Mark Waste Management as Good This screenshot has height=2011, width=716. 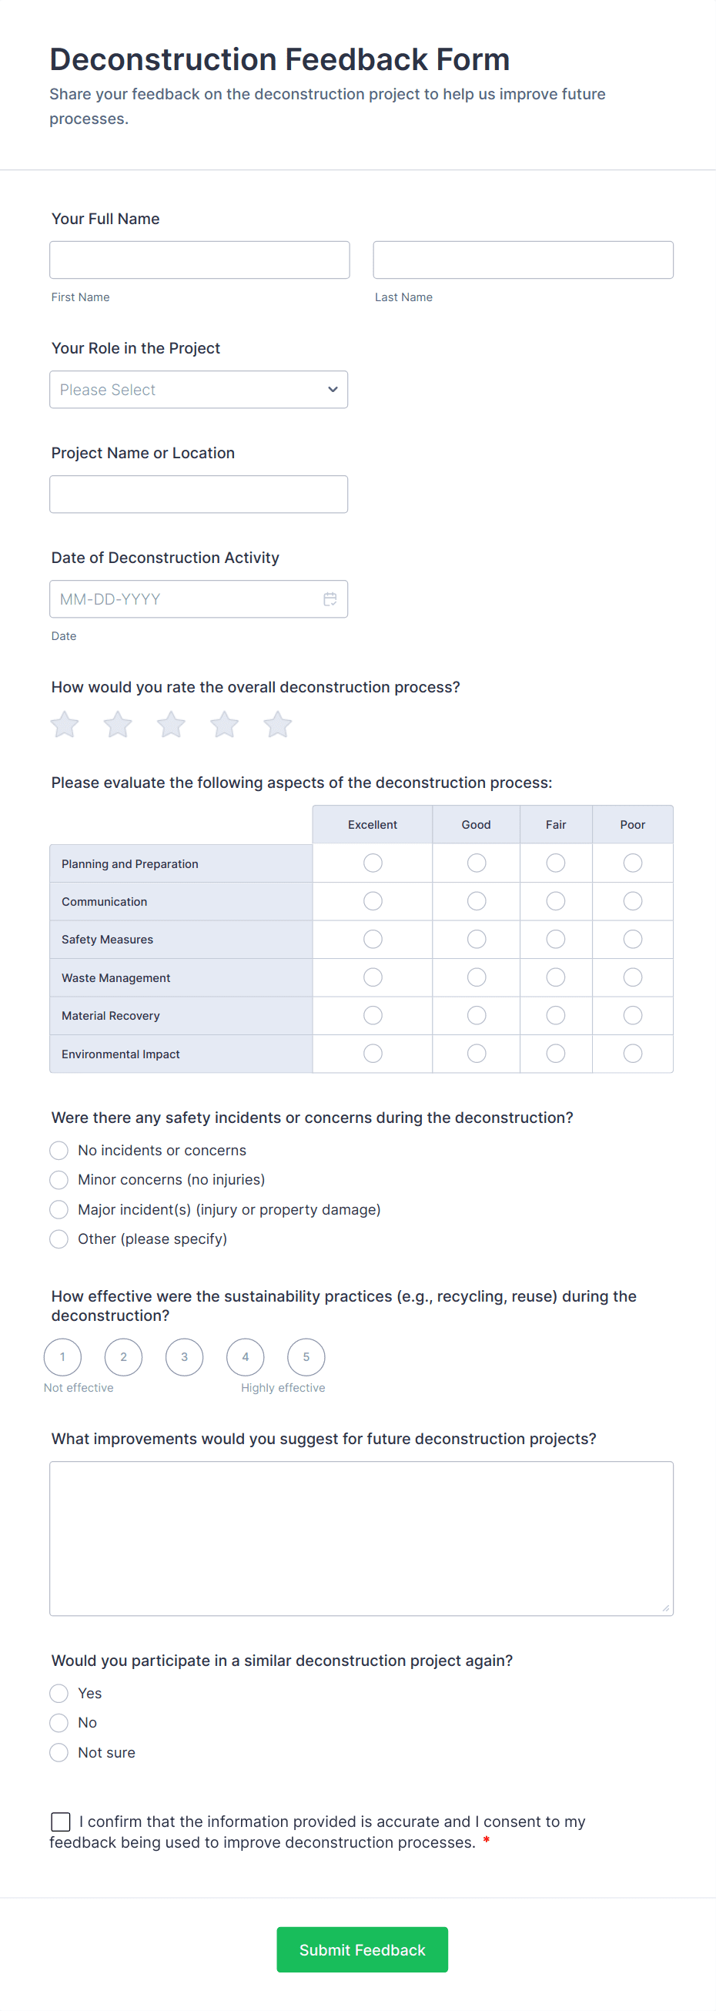pos(476,977)
